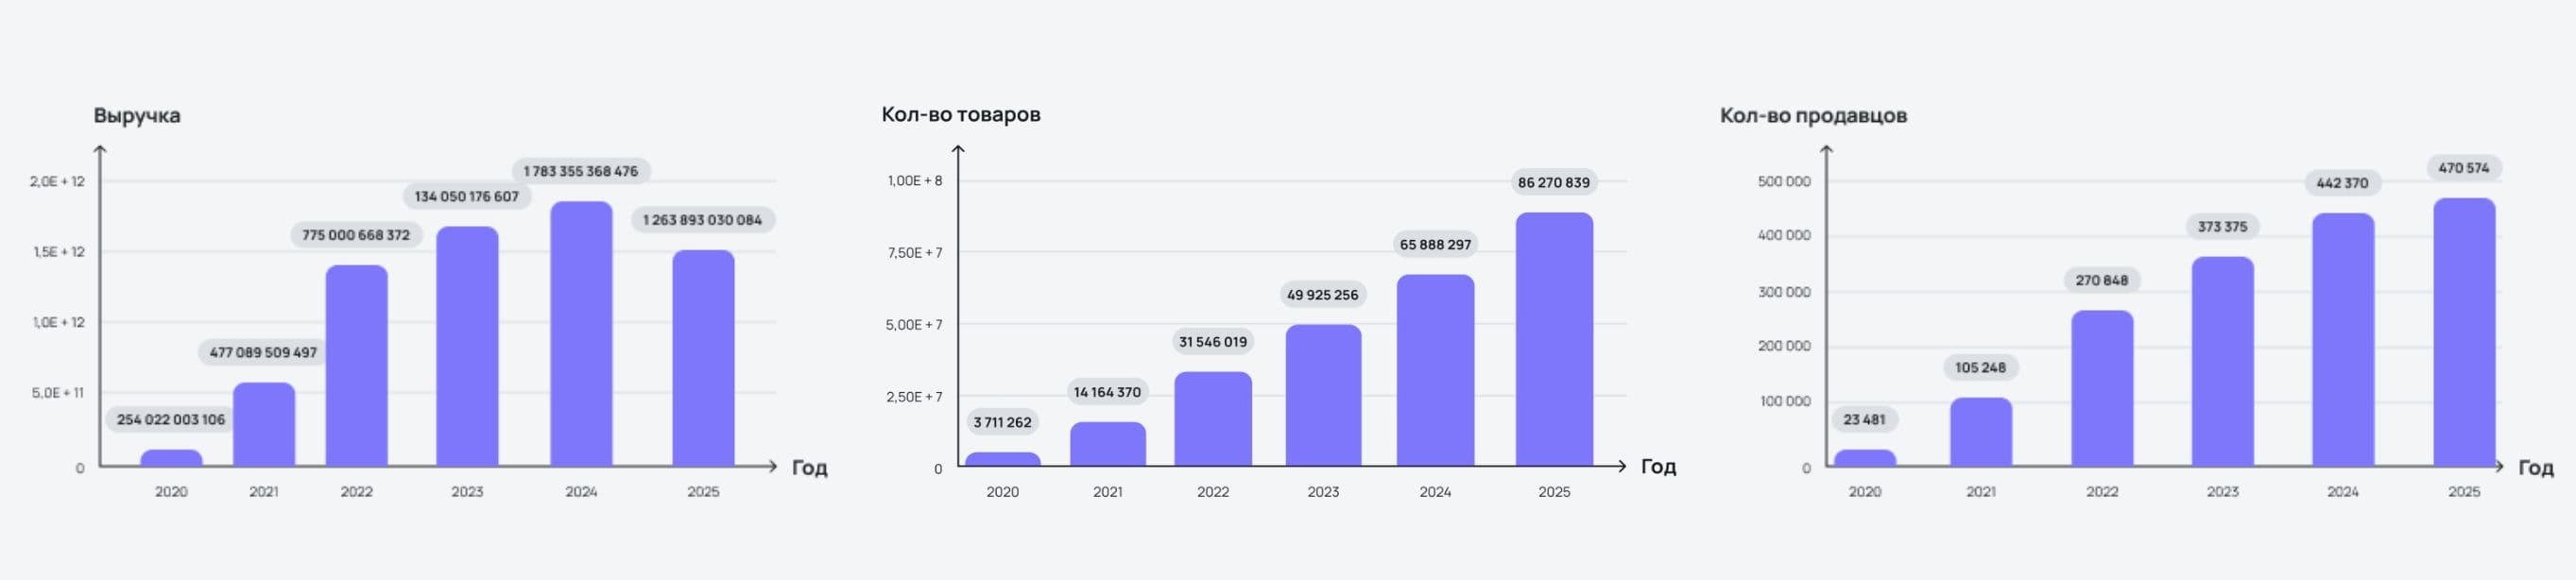Select the 2025 bar in Выручка chart
Image resolution: width=2576 pixels, height=580 pixels.
[x=703, y=358]
